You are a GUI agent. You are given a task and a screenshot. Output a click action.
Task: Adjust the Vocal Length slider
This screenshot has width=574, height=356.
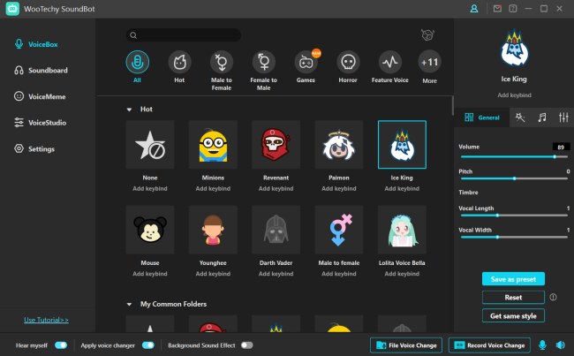[x=514, y=216]
